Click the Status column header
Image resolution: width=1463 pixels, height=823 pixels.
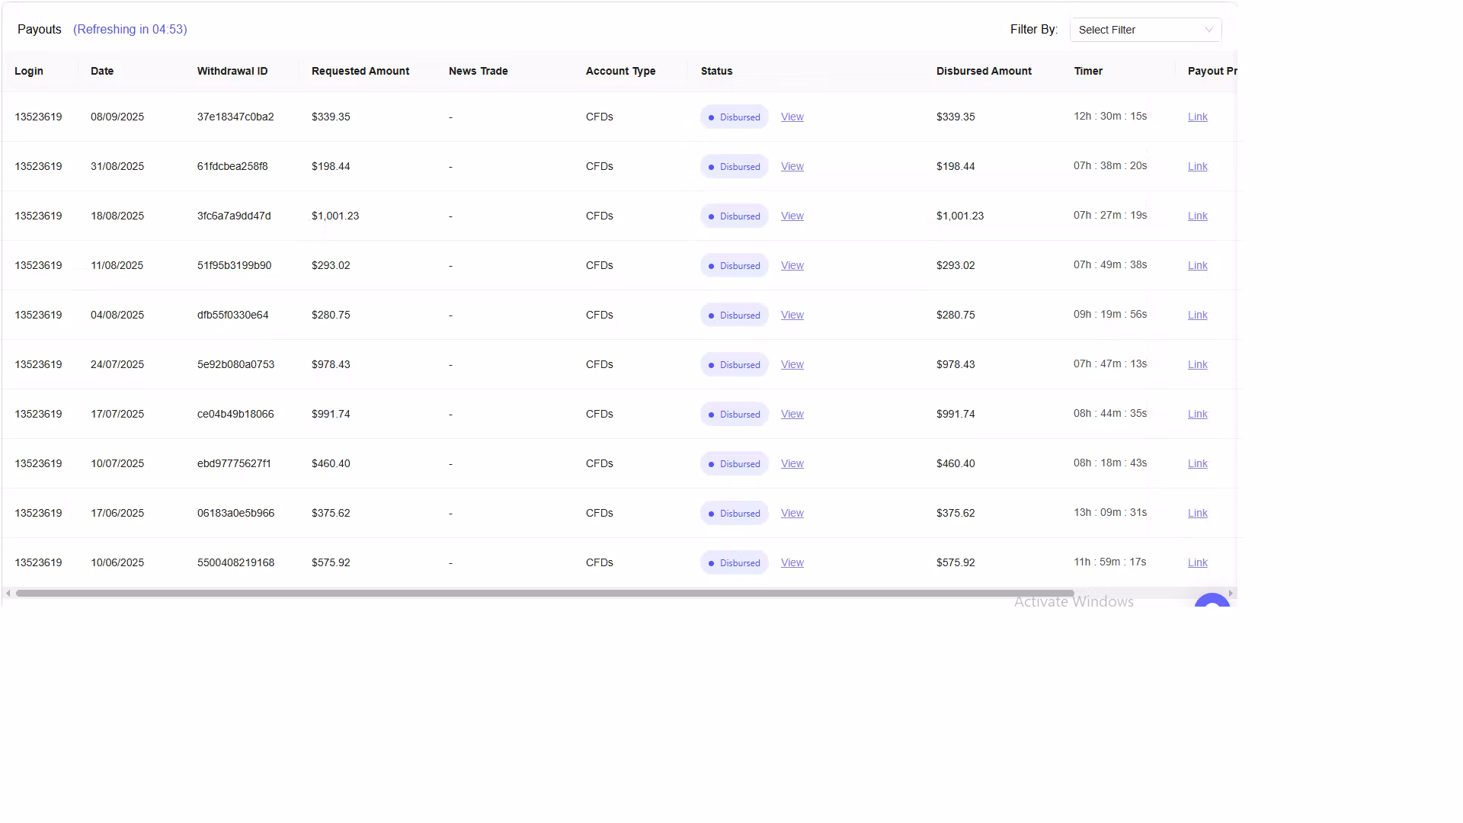coord(716,71)
